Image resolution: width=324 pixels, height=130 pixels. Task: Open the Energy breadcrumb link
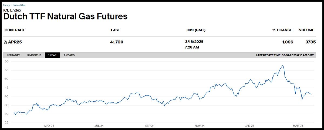(x=6, y=5)
